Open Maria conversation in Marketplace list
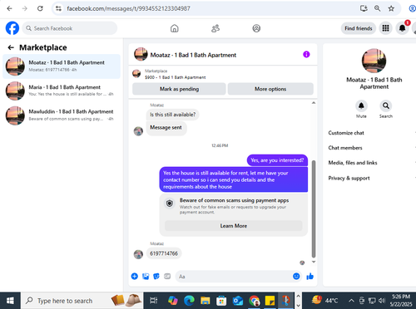The height and width of the screenshot is (309, 416). pos(62,91)
